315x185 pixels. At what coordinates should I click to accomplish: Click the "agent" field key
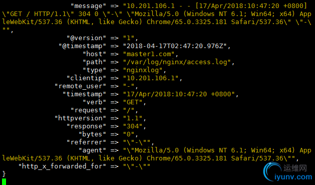pos(92,150)
